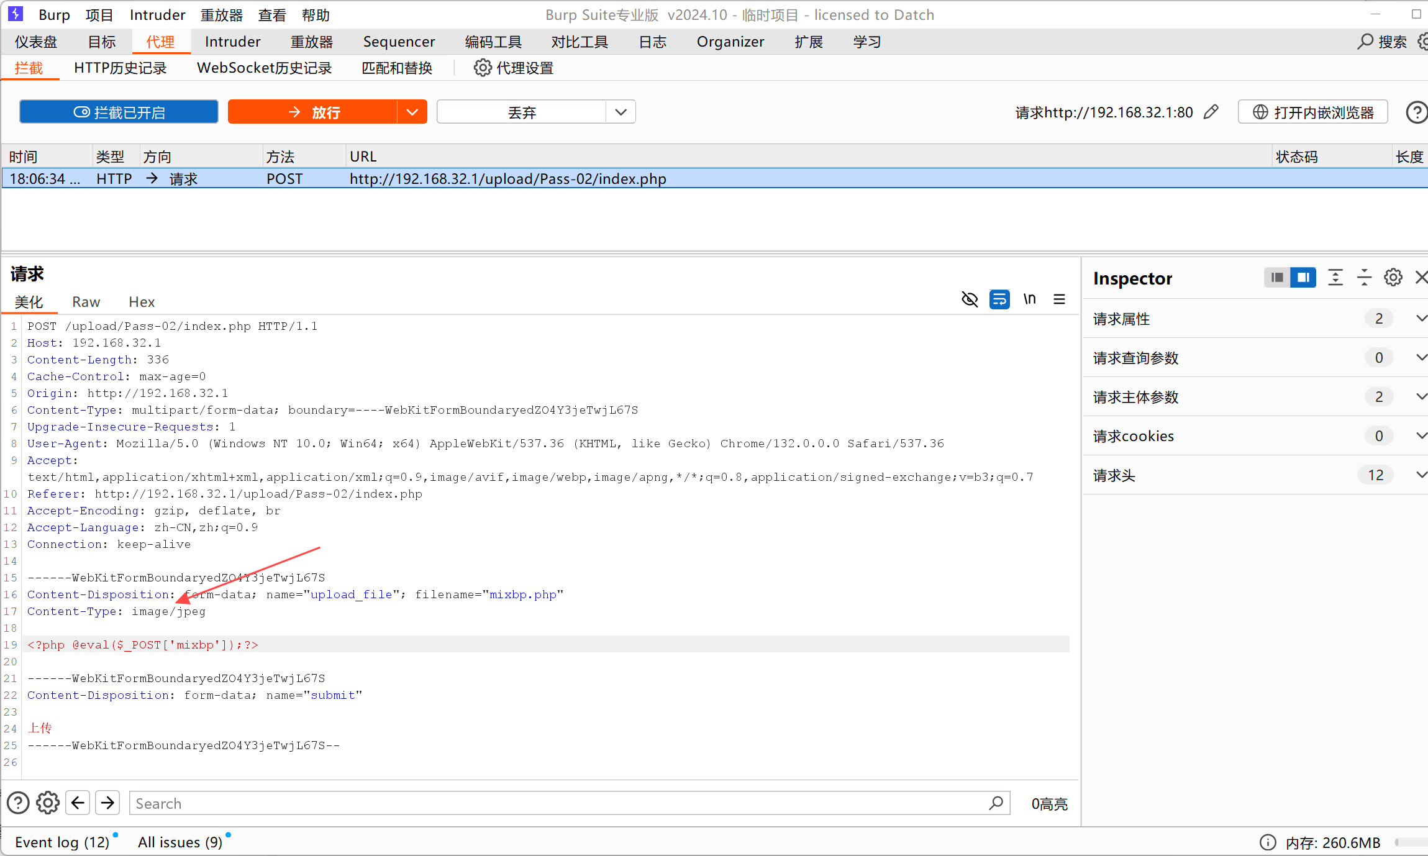Toggle the line wrap icon in request editor

point(999,299)
